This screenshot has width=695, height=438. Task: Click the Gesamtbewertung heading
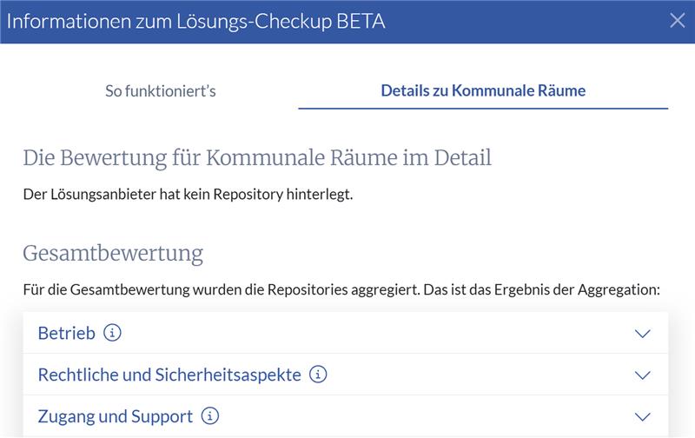[x=113, y=254]
